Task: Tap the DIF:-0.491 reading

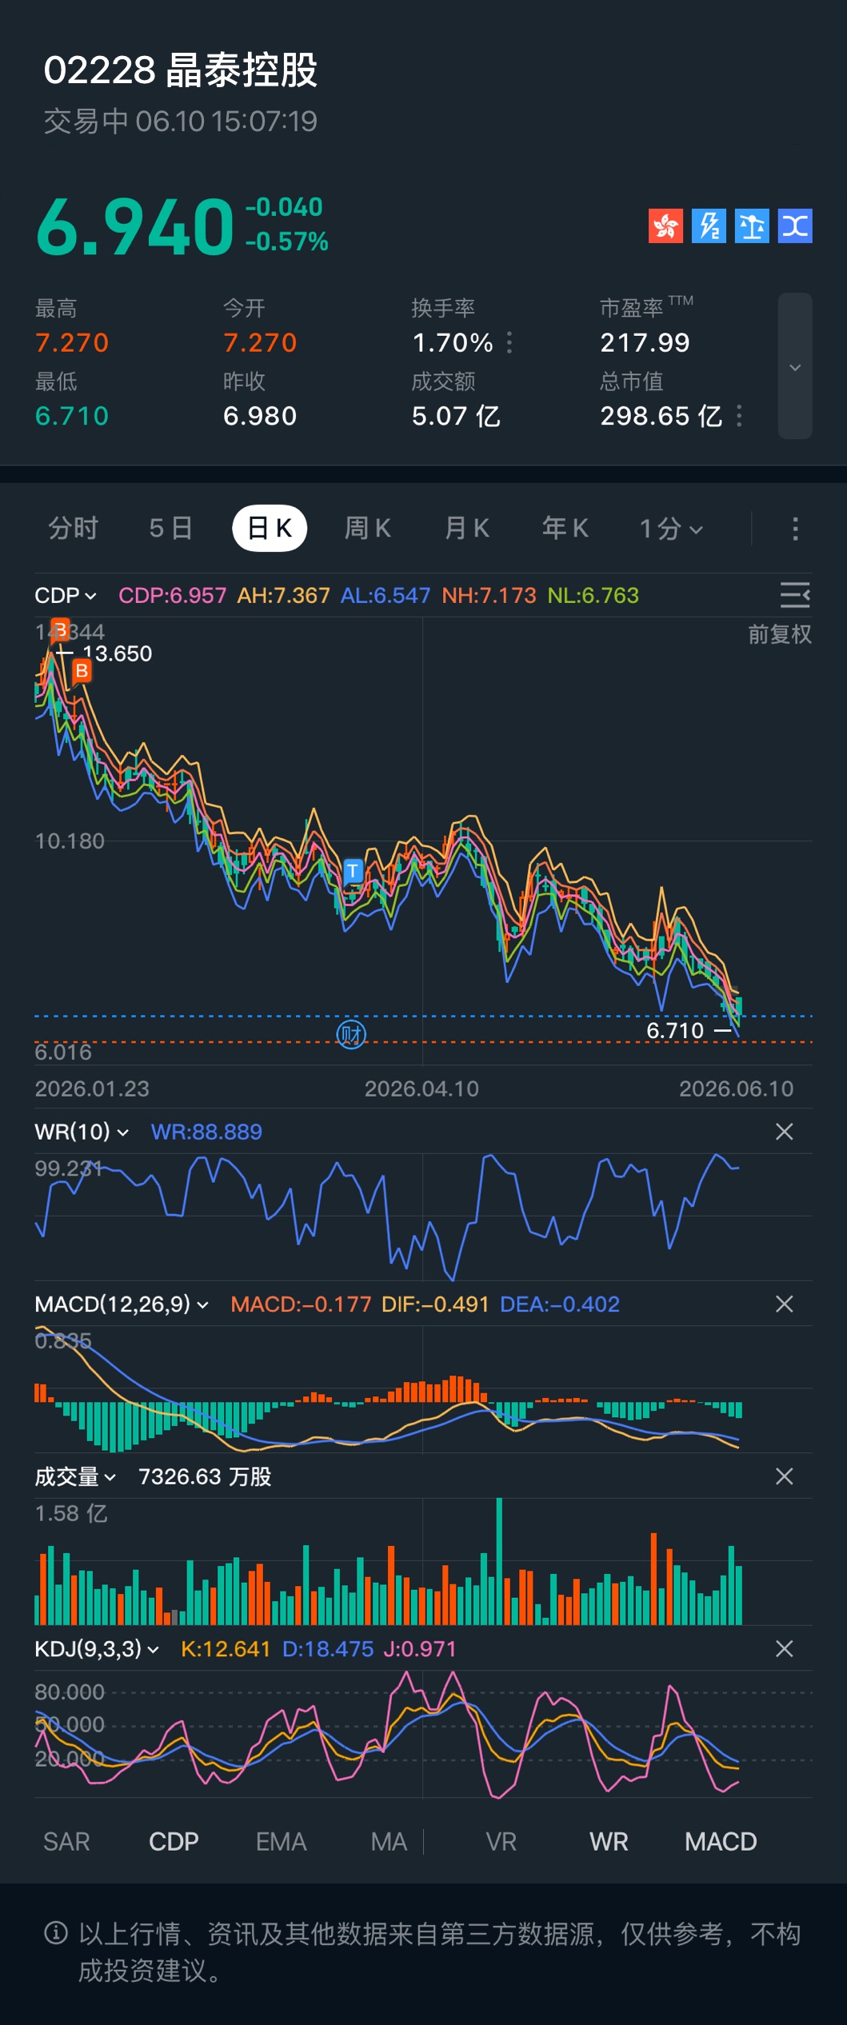Action: [x=435, y=1304]
